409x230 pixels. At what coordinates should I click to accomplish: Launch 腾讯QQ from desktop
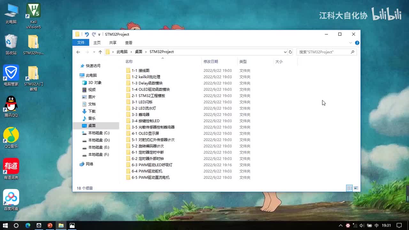pos(11,106)
